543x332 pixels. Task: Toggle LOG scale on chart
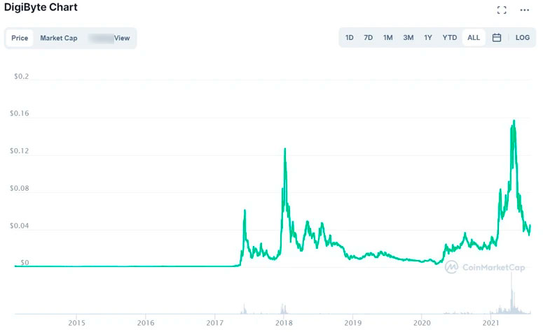(x=523, y=38)
